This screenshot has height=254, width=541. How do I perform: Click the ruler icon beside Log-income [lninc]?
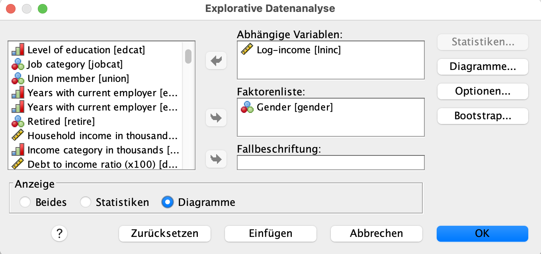pyautogui.click(x=247, y=50)
